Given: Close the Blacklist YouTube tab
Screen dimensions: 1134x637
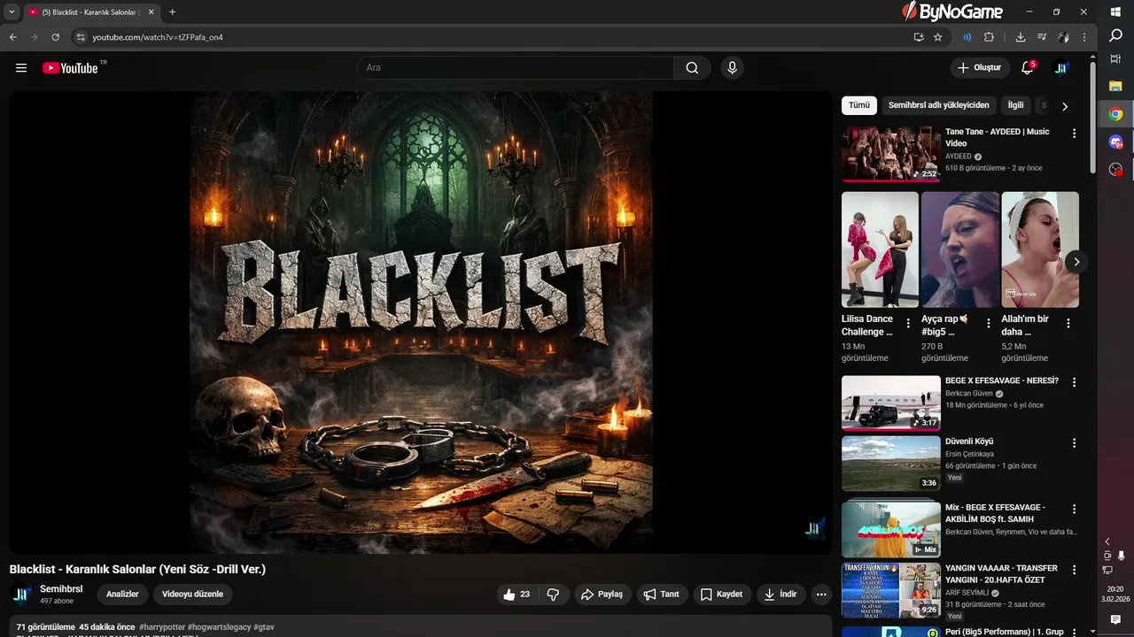Looking at the screenshot, I should pyautogui.click(x=151, y=12).
